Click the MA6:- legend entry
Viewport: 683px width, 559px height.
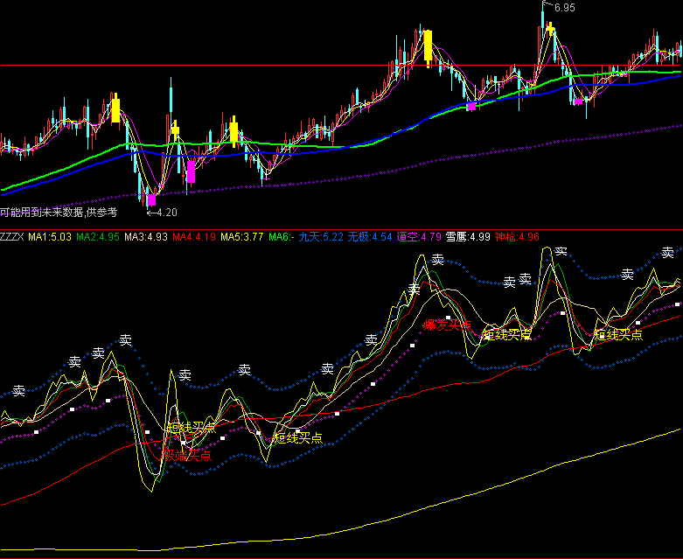pos(282,237)
